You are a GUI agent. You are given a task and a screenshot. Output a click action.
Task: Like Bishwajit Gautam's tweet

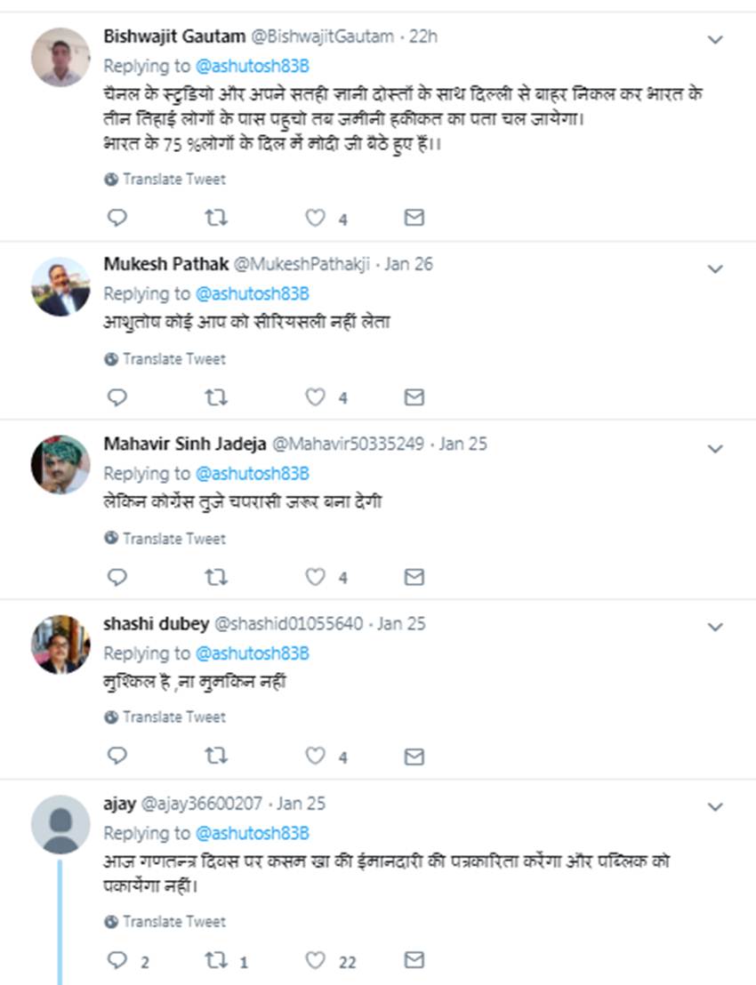tap(316, 219)
